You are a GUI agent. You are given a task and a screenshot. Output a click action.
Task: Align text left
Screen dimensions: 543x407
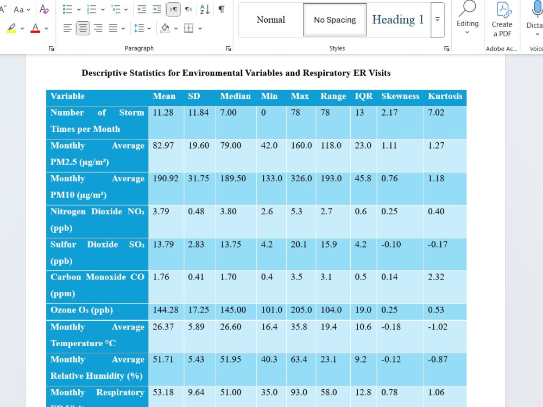point(68,28)
